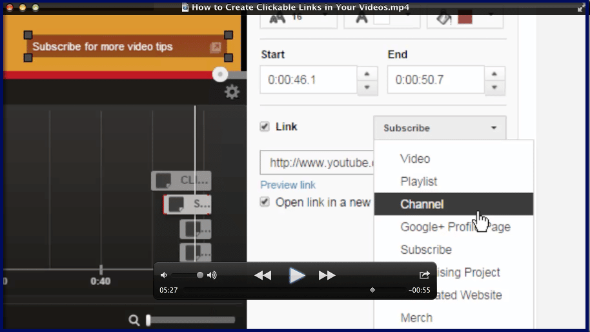This screenshot has width=590, height=332.
Task: Click the fullscreen arrows in the title bar
Action: click(x=582, y=8)
